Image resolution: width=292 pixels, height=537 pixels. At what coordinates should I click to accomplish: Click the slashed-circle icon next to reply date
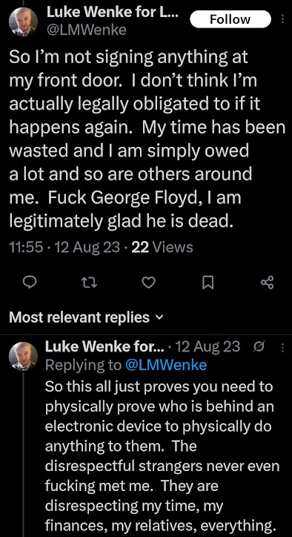point(256,348)
